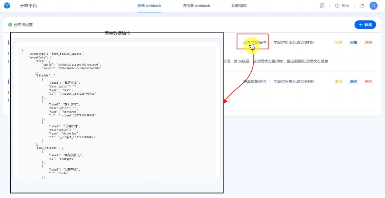This screenshot has width=385, height=198.
Task: Click the blue cube app logo
Action: click(7, 6)
